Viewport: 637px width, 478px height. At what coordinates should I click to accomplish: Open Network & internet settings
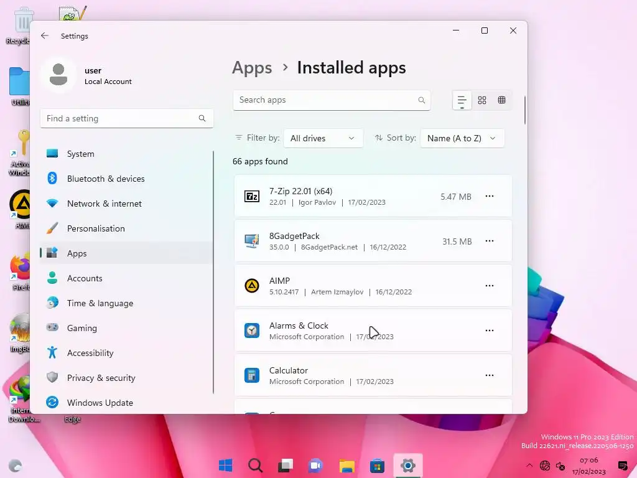pos(126,204)
